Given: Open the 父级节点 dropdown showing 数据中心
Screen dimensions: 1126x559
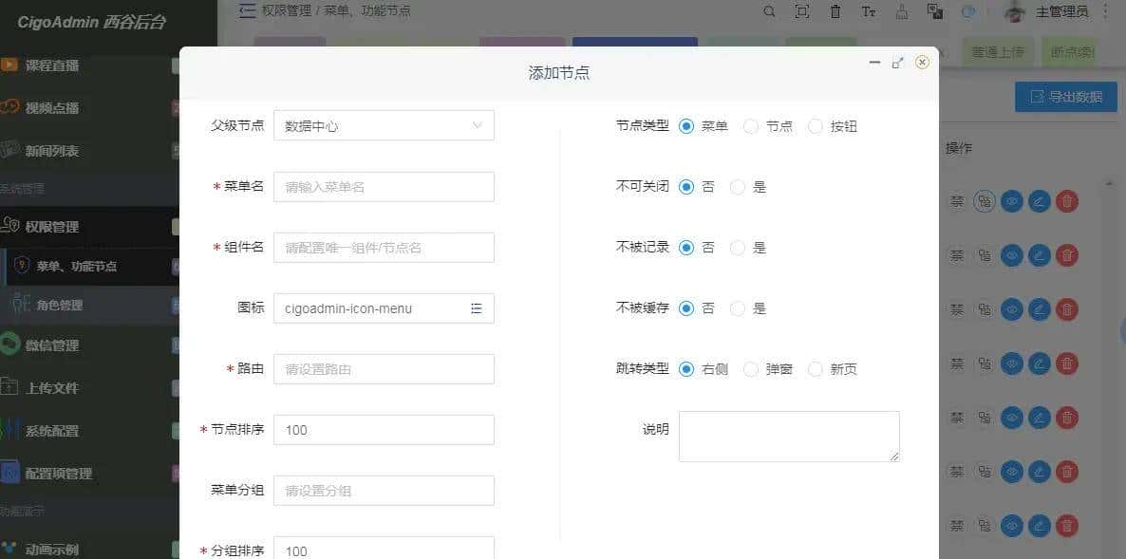Looking at the screenshot, I should tap(384, 124).
